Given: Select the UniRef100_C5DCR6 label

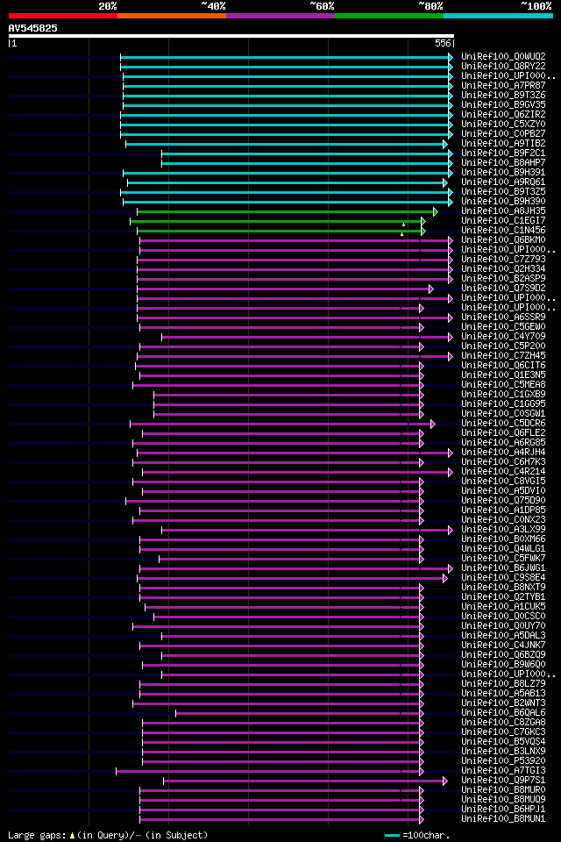Looking at the screenshot, I should pos(503,423).
